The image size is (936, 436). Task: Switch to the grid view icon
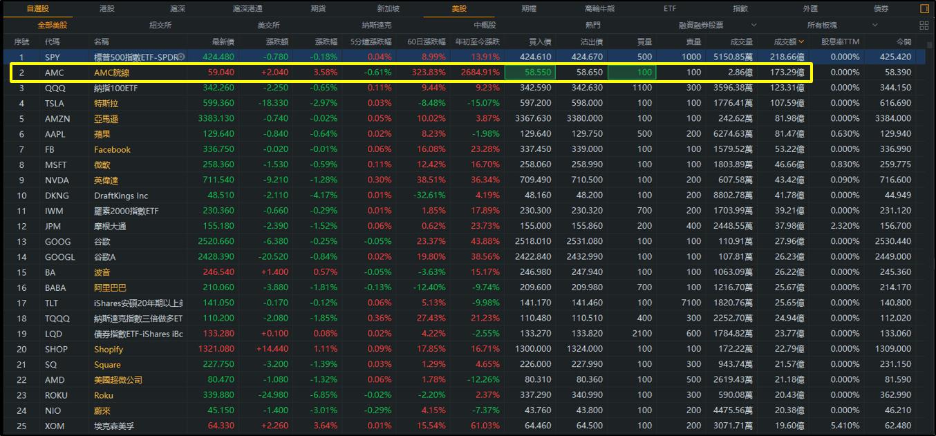(924, 25)
